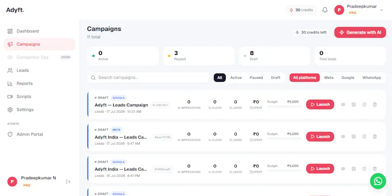The image size is (392, 196).
Task: Open Settings page in sidebar
Action: 40,110
